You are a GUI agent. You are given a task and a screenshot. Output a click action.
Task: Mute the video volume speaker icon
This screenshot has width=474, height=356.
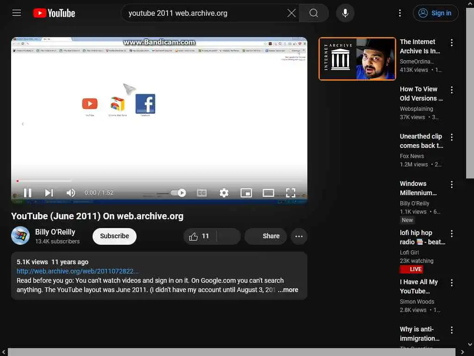(x=71, y=193)
